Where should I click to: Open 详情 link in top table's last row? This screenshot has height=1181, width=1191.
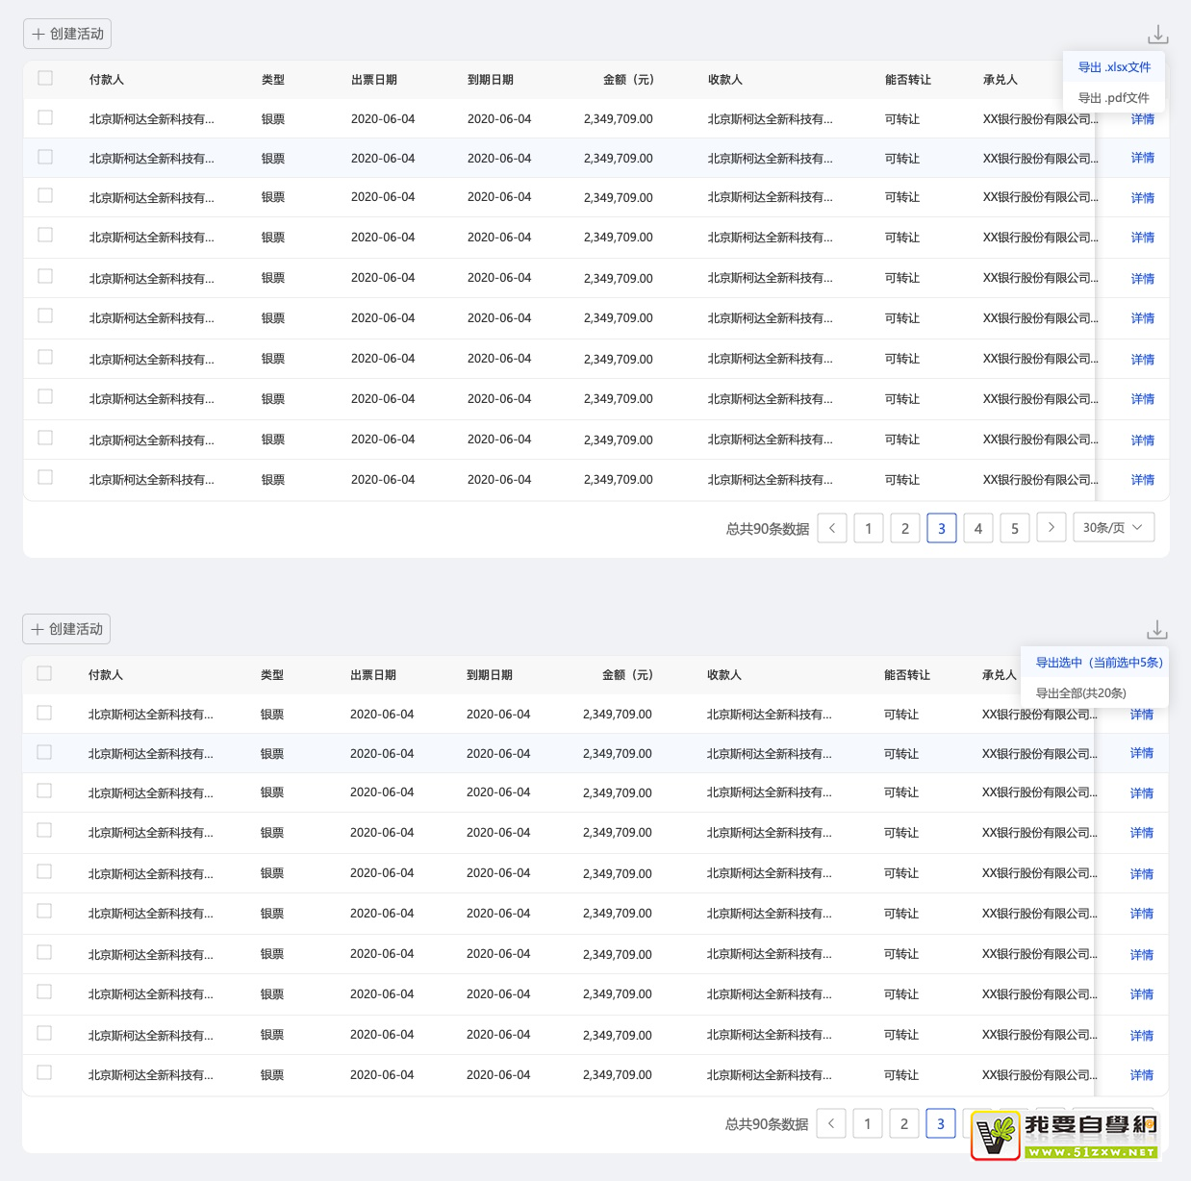point(1142,480)
